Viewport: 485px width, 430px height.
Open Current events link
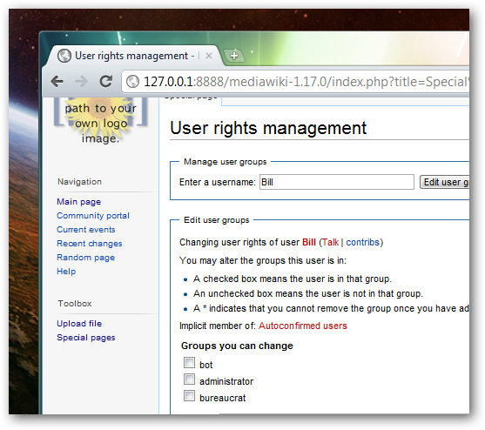click(86, 230)
